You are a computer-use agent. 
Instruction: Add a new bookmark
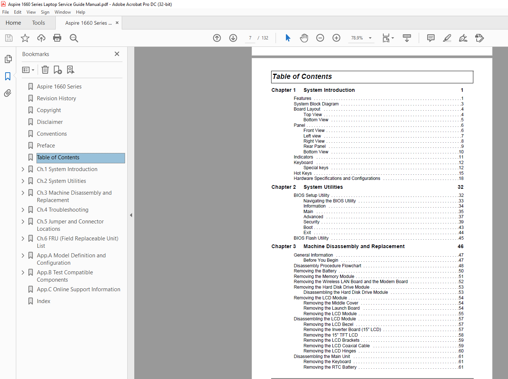coord(58,70)
